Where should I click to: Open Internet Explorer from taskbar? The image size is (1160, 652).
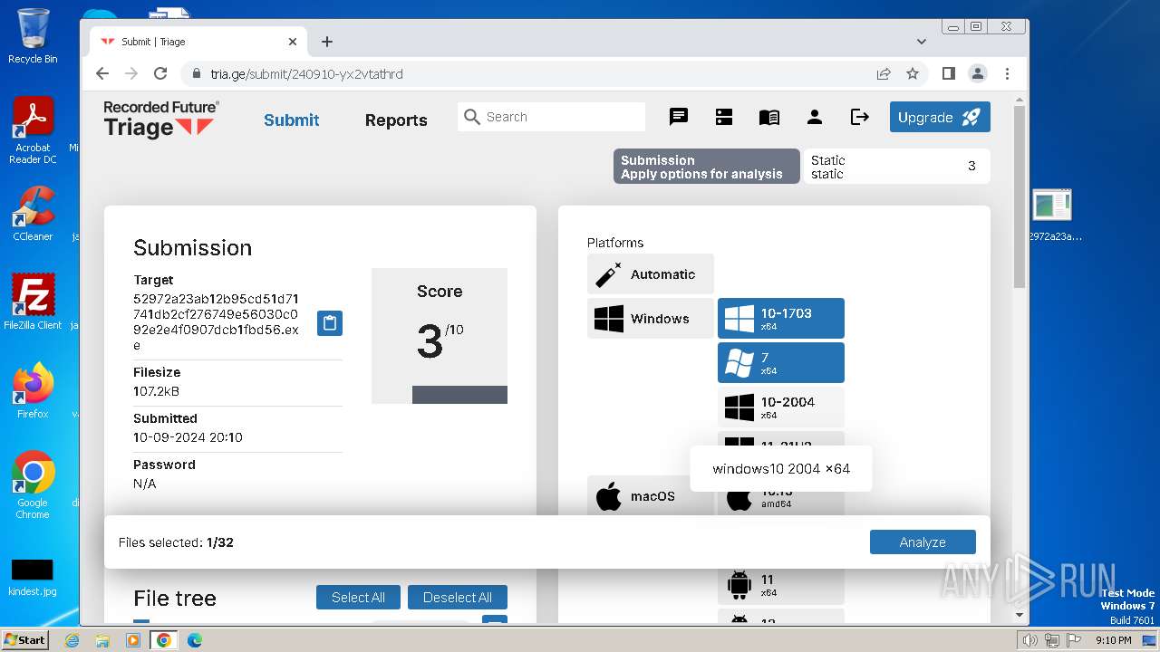click(x=72, y=640)
